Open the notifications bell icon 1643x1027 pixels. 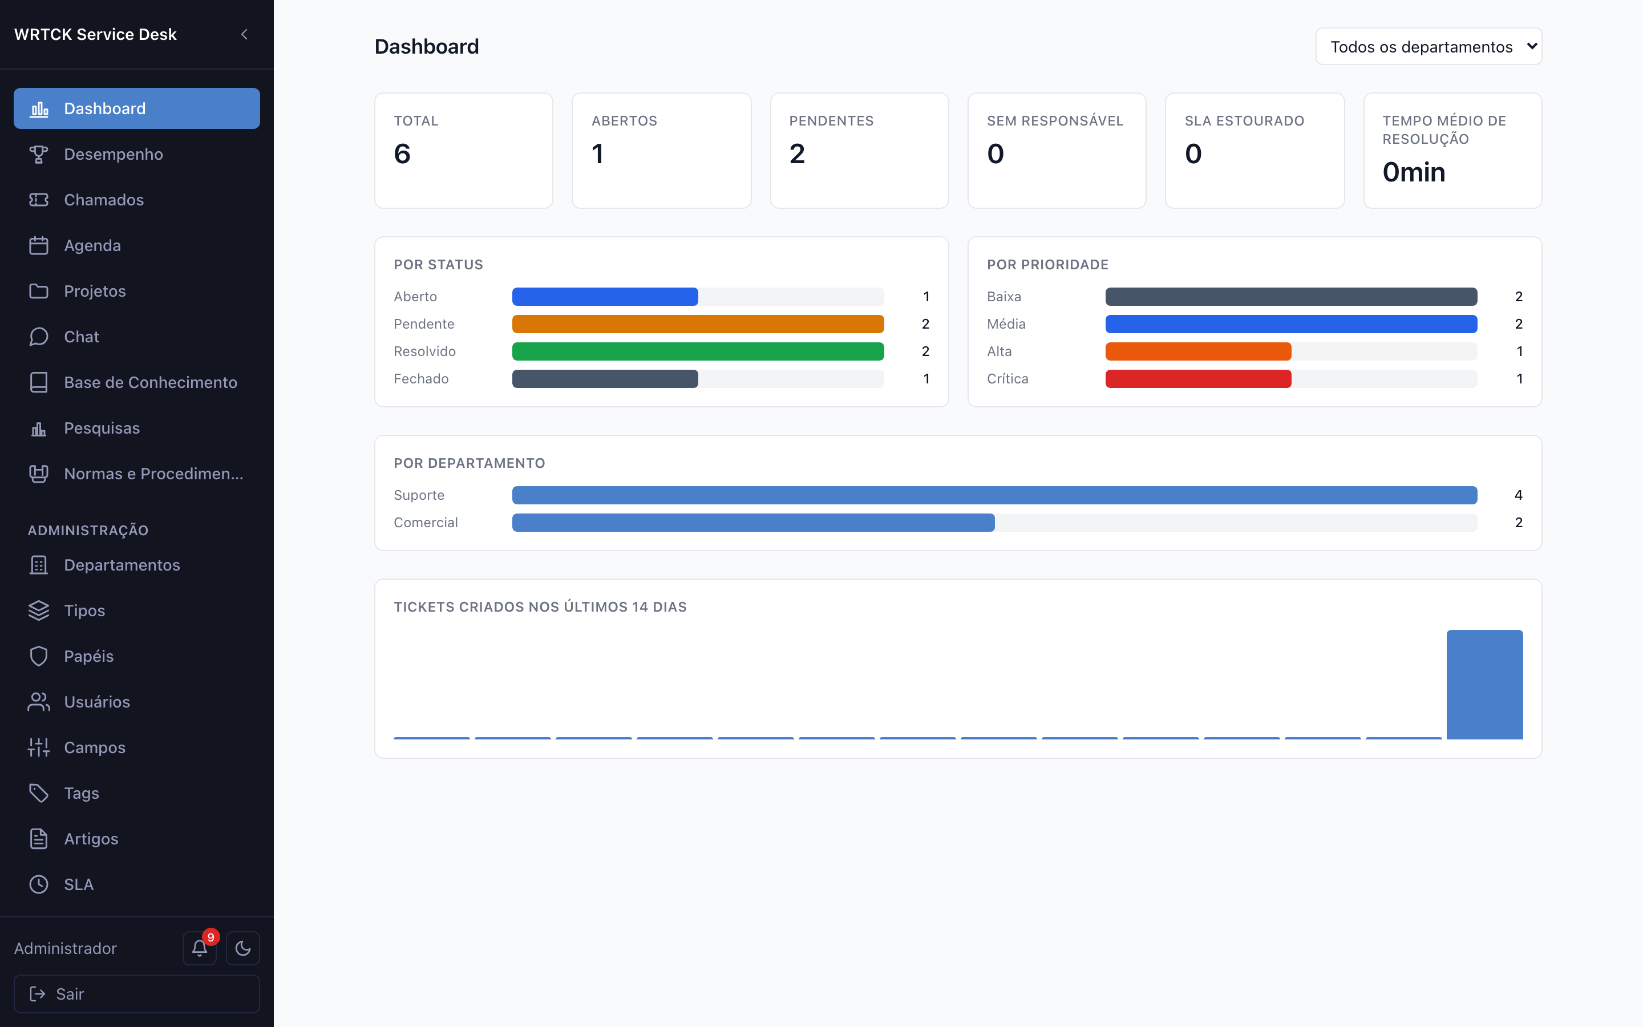tap(199, 948)
